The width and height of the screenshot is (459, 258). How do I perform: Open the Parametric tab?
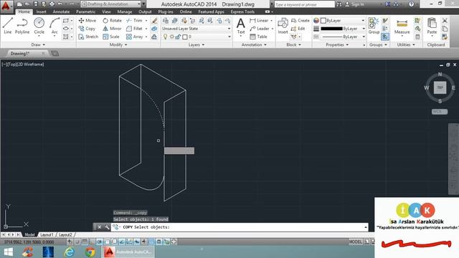(x=85, y=11)
